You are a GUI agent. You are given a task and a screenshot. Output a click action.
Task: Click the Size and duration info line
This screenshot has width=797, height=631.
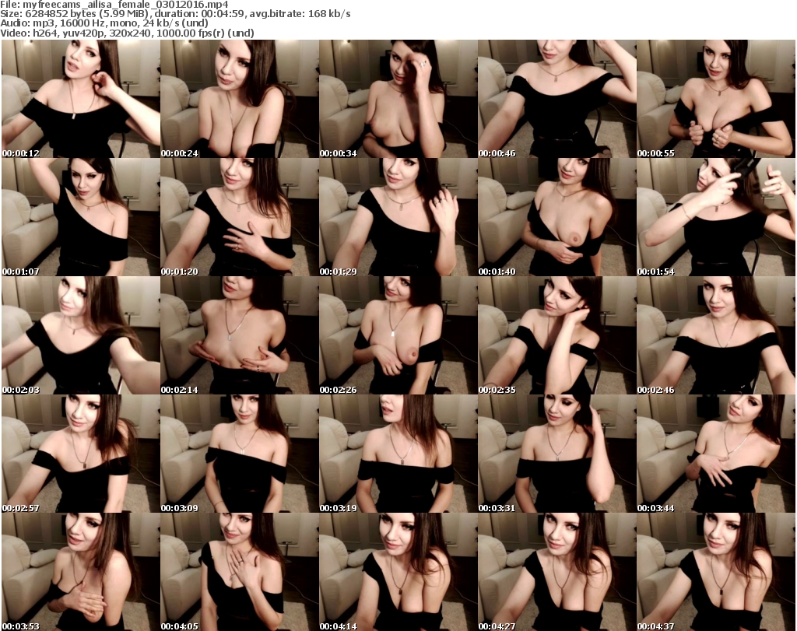(175, 14)
